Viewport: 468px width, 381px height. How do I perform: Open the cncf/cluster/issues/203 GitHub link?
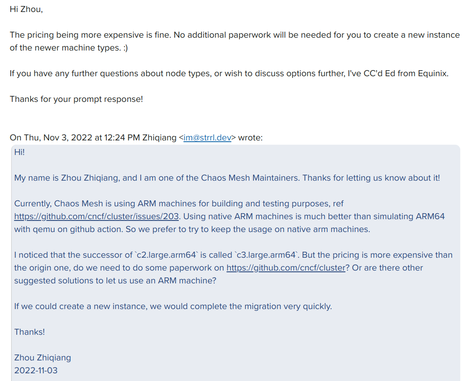tap(97, 216)
